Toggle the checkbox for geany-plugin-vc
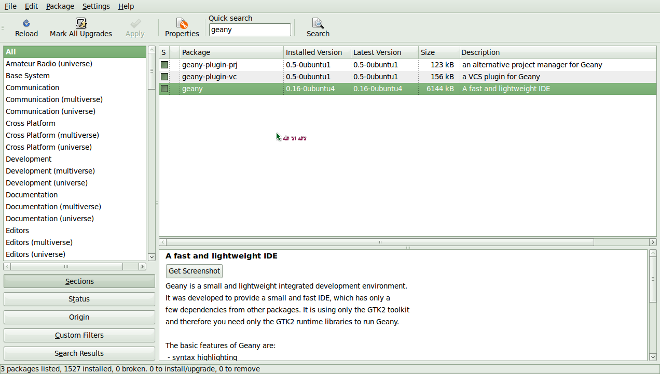 pyautogui.click(x=164, y=77)
